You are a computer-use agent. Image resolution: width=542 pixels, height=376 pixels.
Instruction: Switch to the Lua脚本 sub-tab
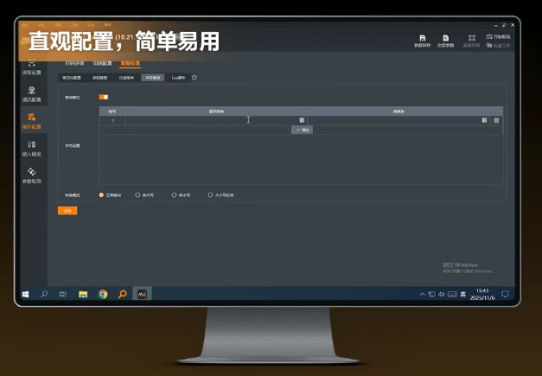179,78
